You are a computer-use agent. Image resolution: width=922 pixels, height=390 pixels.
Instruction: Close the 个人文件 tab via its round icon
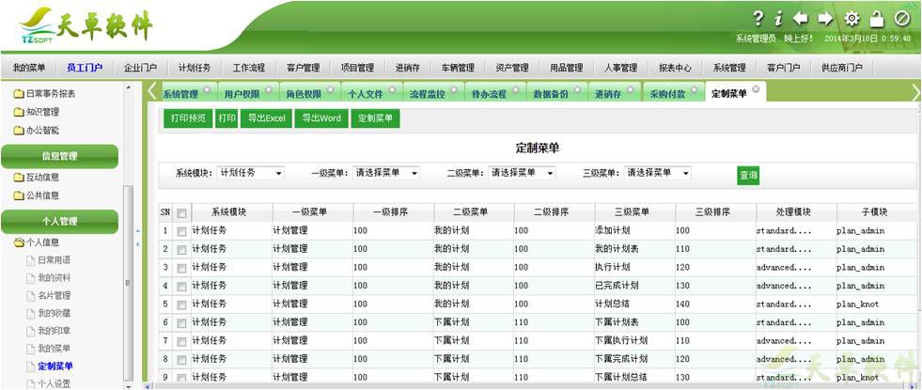tap(392, 89)
